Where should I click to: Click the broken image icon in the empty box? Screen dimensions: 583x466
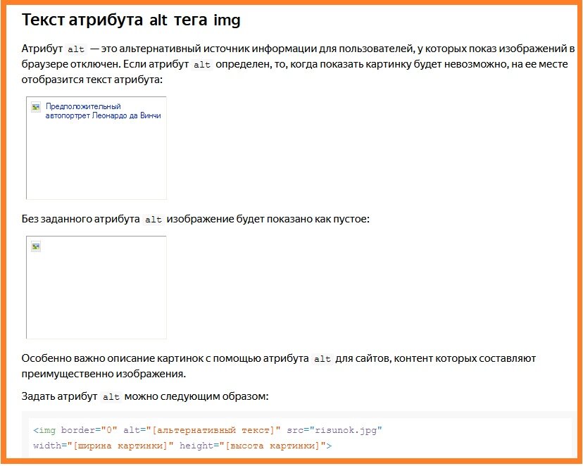(36, 246)
